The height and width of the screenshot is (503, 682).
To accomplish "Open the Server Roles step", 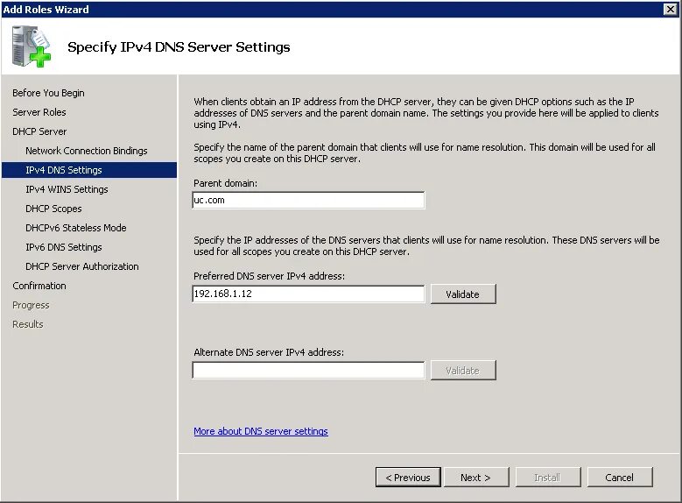I will [39, 112].
